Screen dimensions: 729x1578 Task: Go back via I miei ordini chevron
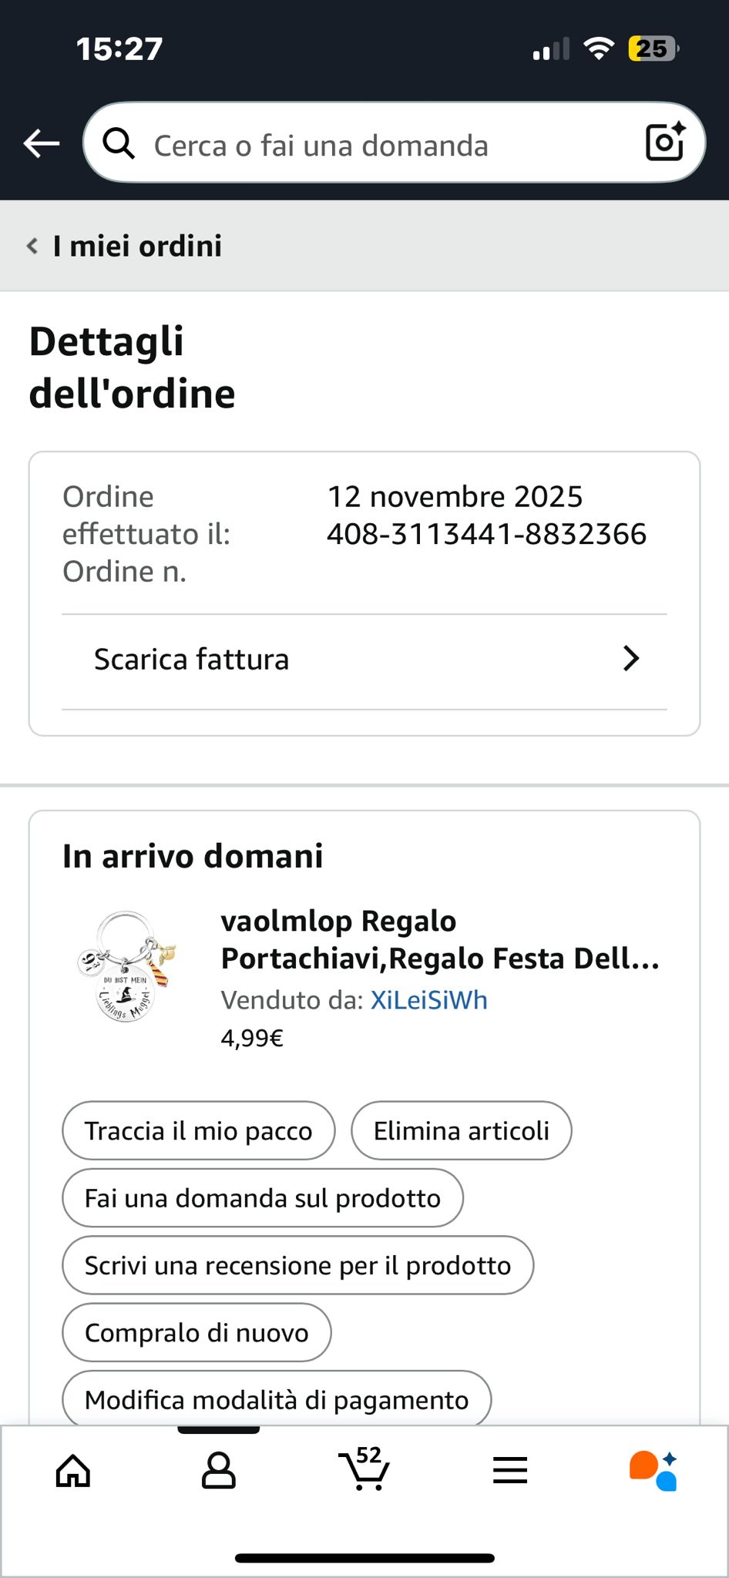coord(32,246)
